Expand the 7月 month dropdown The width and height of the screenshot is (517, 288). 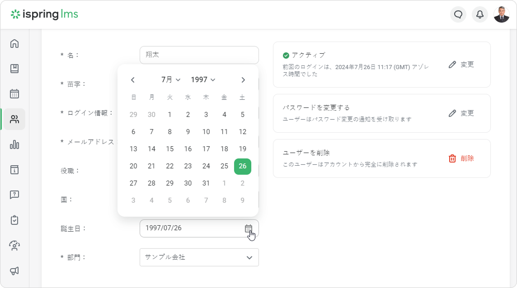click(171, 80)
